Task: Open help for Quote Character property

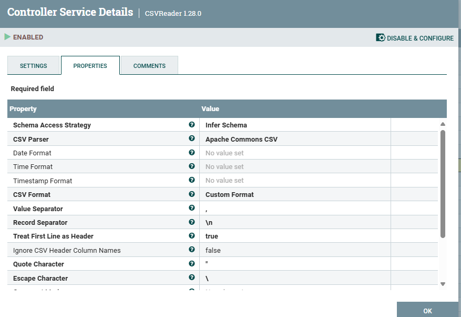Action: point(192,264)
